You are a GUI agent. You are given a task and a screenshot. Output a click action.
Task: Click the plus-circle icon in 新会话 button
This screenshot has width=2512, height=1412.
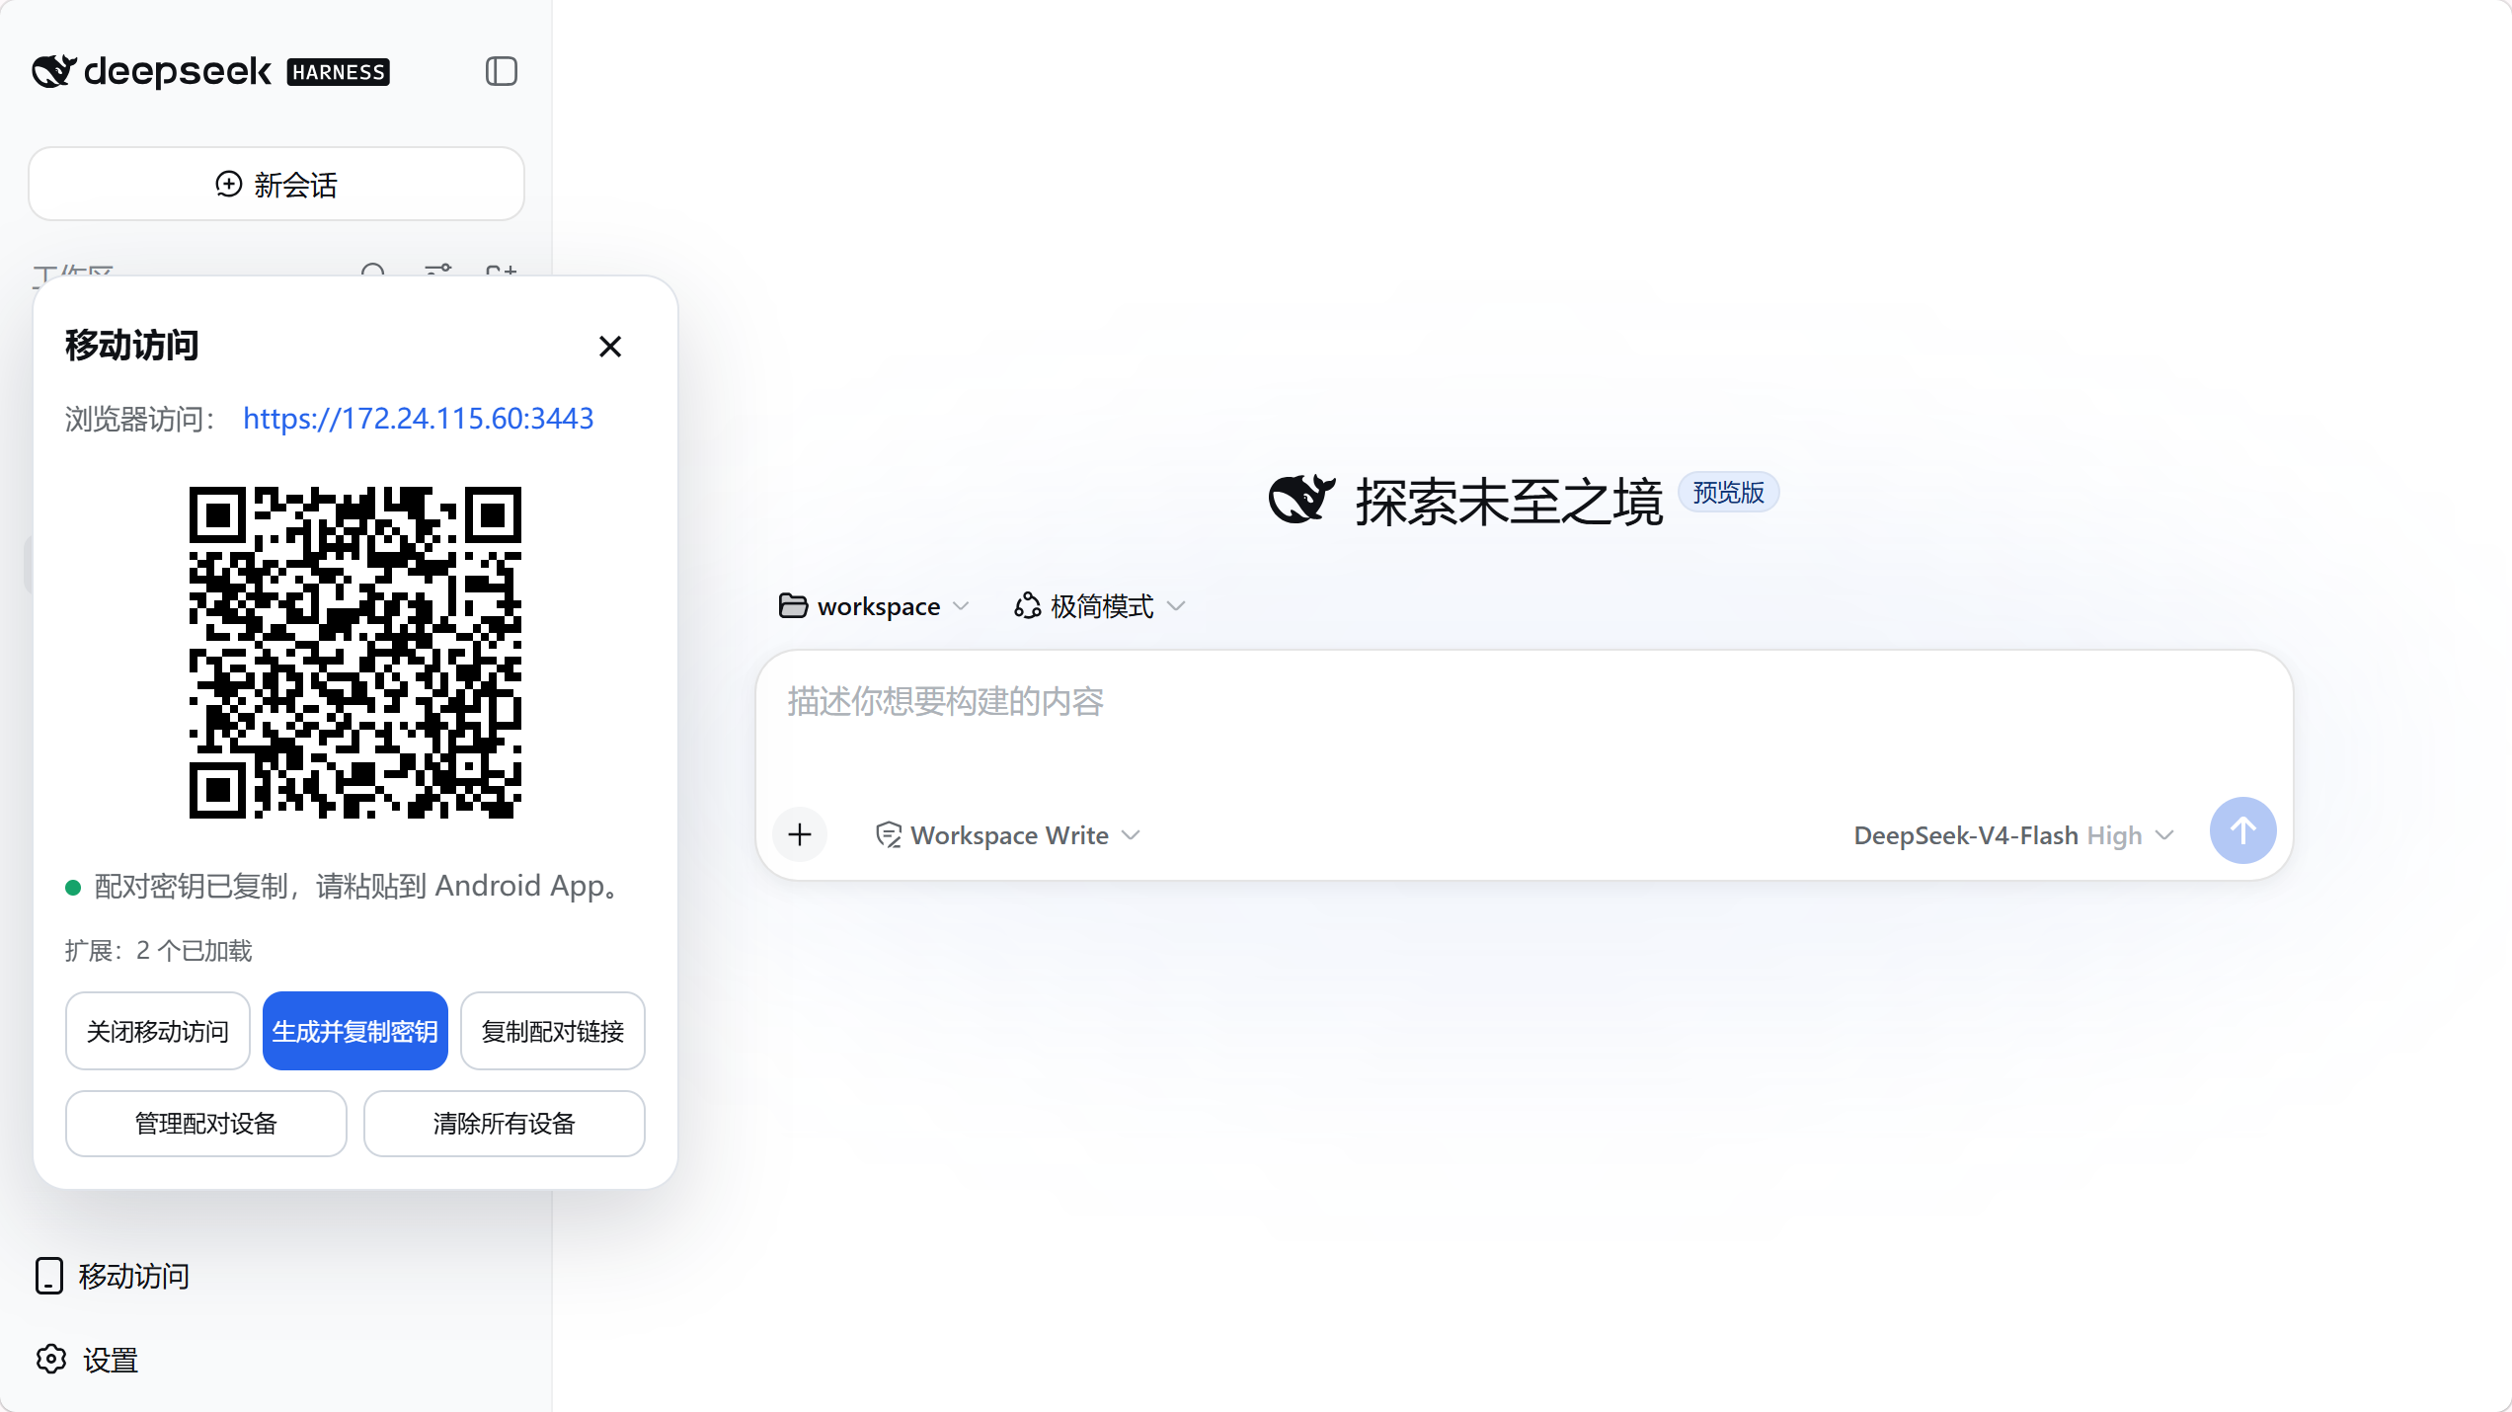point(228,184)
